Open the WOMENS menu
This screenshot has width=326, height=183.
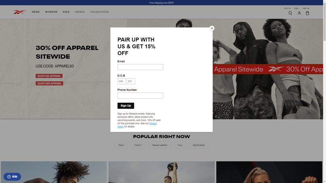click(51, 12)
